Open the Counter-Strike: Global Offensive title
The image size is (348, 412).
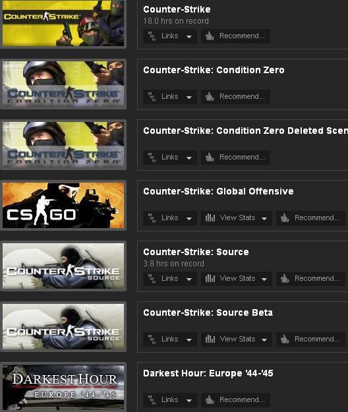(218, 191)
